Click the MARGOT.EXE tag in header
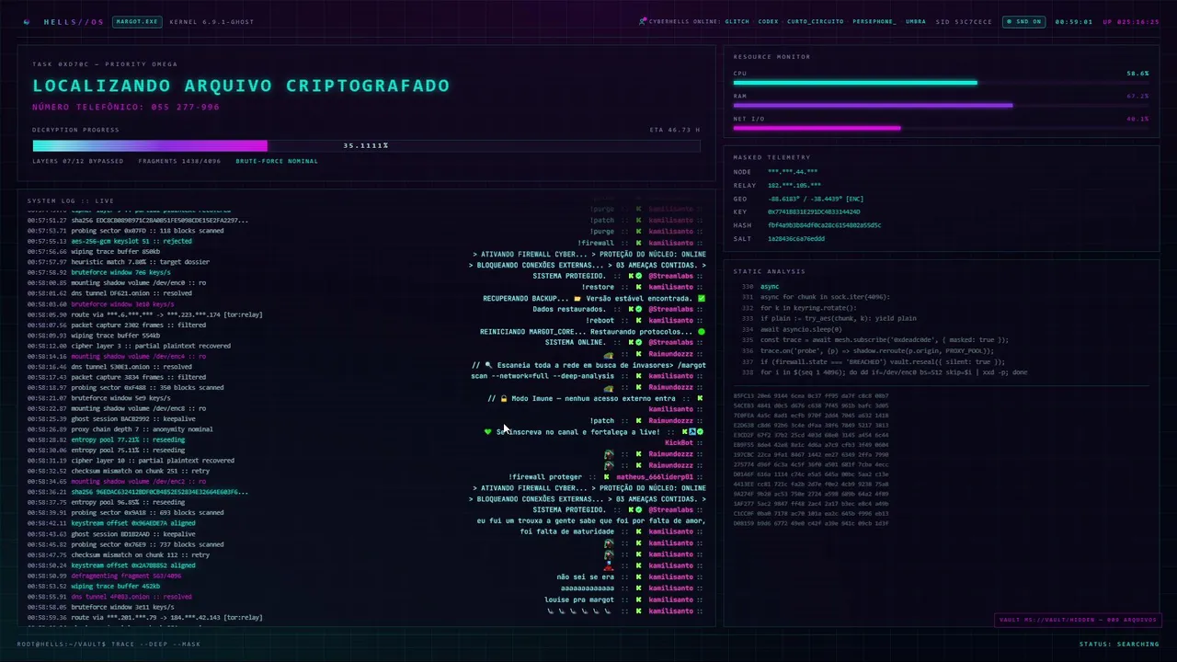This screenshot has width=1177, height=662. [x=137, y=21]
